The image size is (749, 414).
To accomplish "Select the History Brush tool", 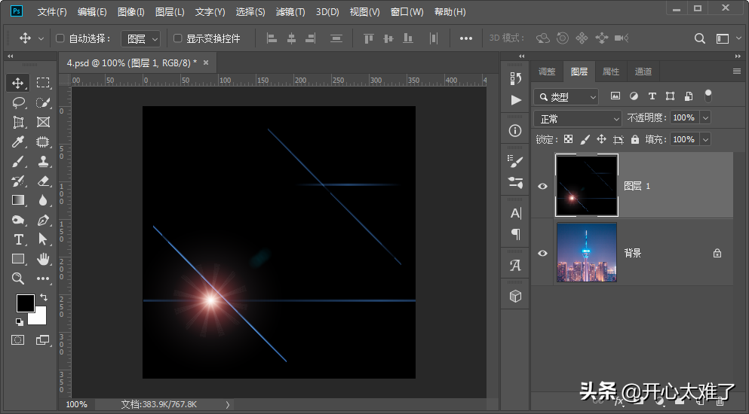I will (18, 181).
